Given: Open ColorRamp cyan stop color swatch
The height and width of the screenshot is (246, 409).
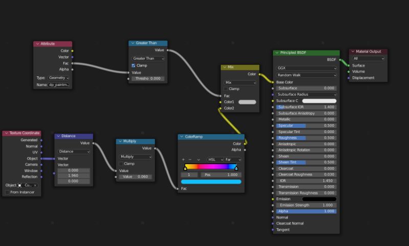Looking at the screenshot, I should [211, 182].
